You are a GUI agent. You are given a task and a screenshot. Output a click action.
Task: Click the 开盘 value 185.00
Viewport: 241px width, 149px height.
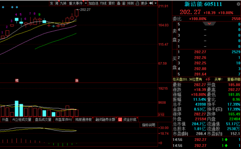234,85
